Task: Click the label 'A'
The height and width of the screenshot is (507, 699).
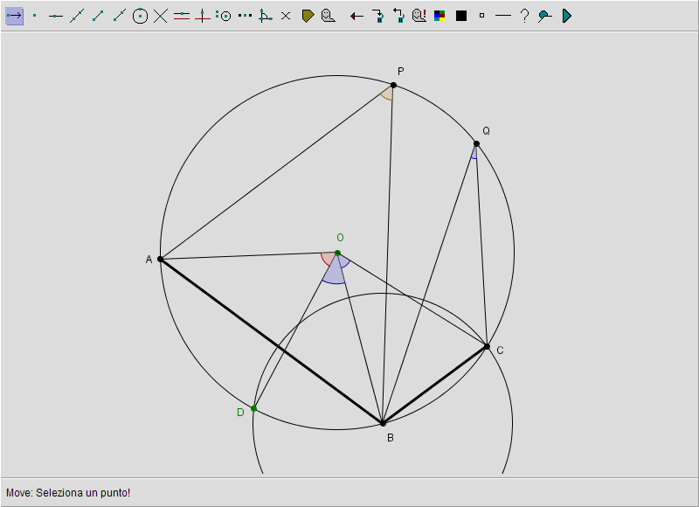Action: (x=149, y=260)
